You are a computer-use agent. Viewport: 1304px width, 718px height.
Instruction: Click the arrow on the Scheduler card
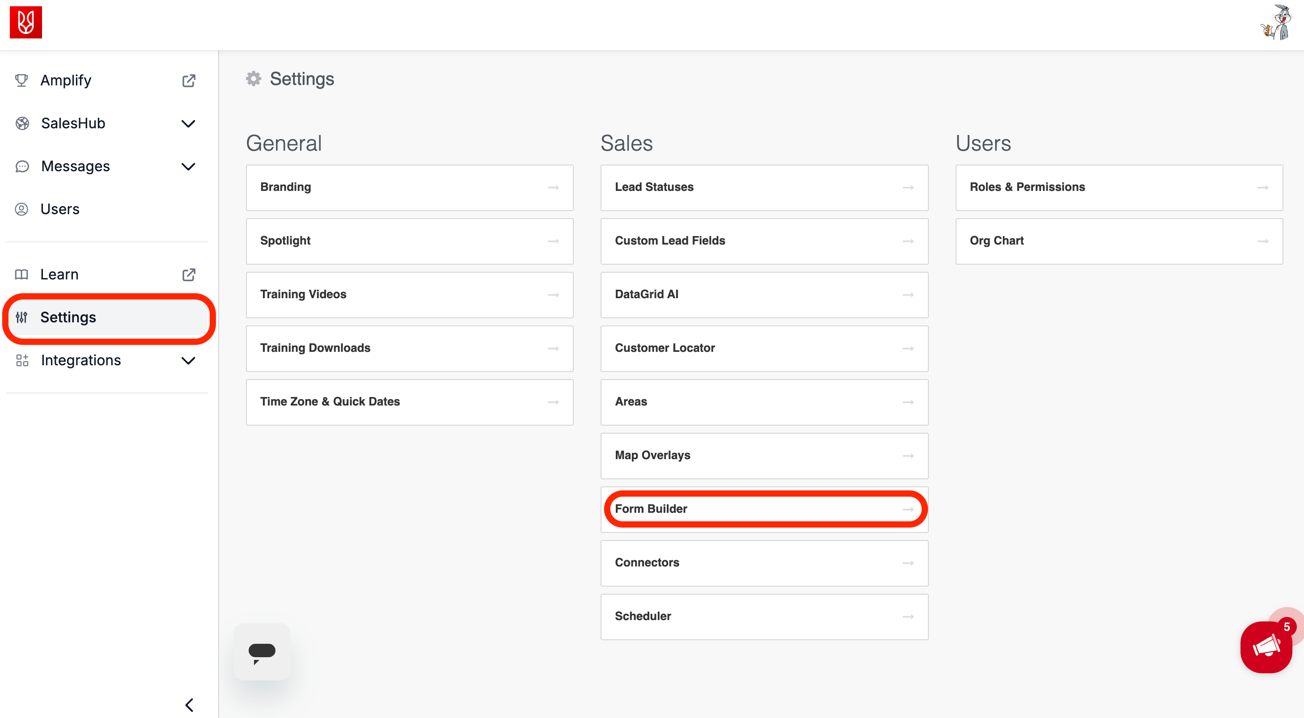908,617
